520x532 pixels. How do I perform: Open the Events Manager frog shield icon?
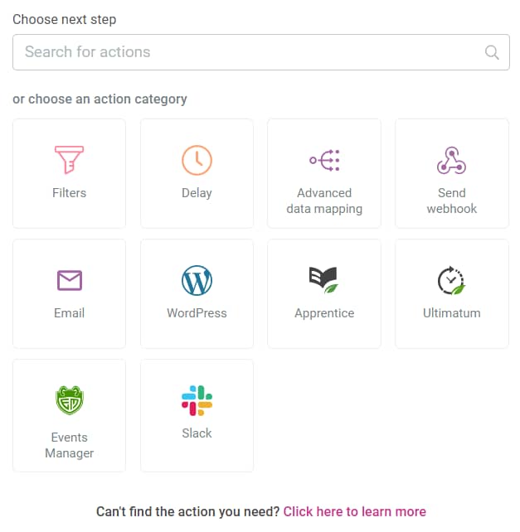(70, 400)
